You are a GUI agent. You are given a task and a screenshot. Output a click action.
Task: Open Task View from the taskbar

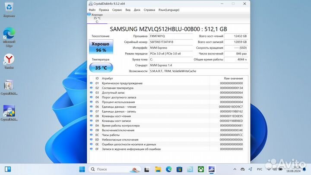click(x=147, y=169)
